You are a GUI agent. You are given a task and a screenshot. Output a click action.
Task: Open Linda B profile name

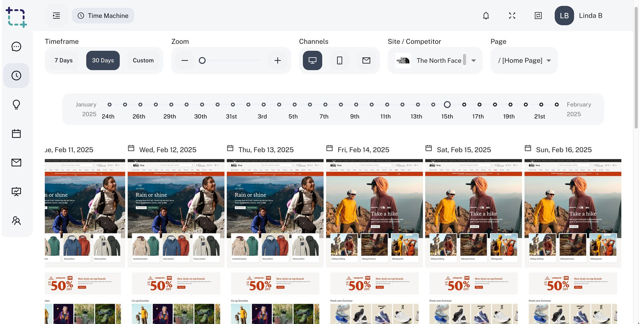click(x=591, y=16)
